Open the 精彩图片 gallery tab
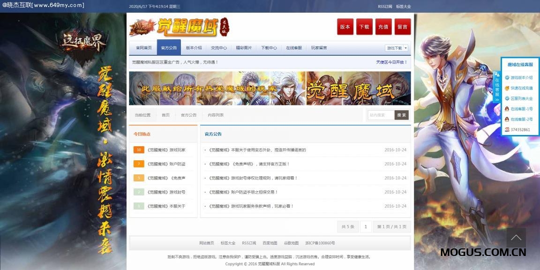 245,47
